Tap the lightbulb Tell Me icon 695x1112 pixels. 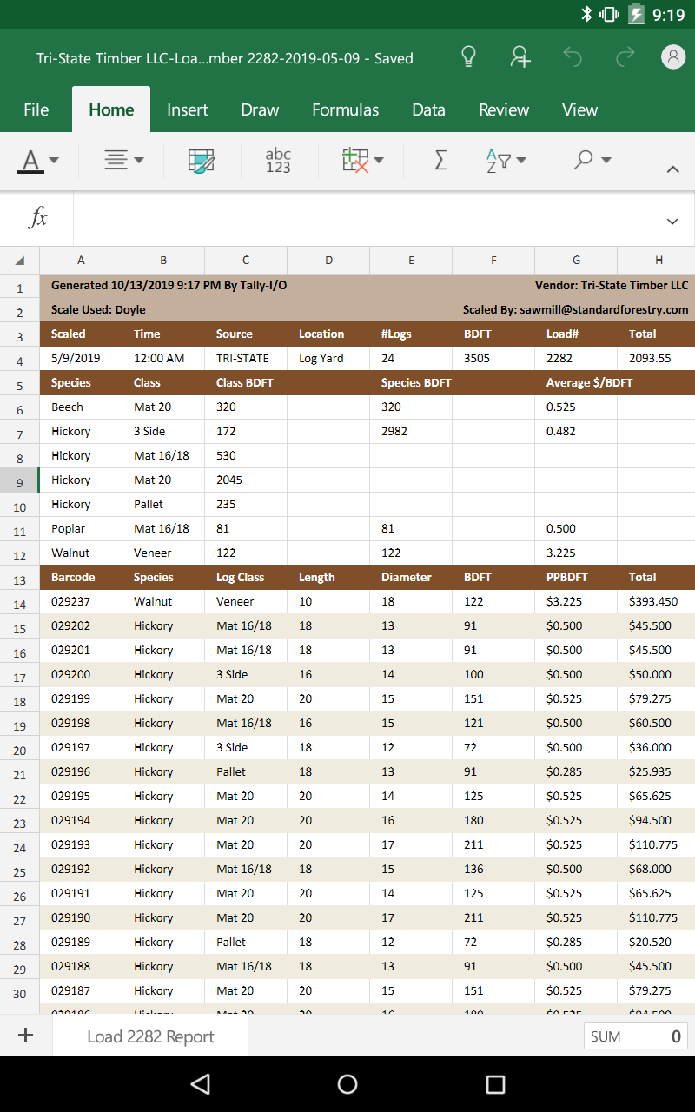(x=468, y=57)
